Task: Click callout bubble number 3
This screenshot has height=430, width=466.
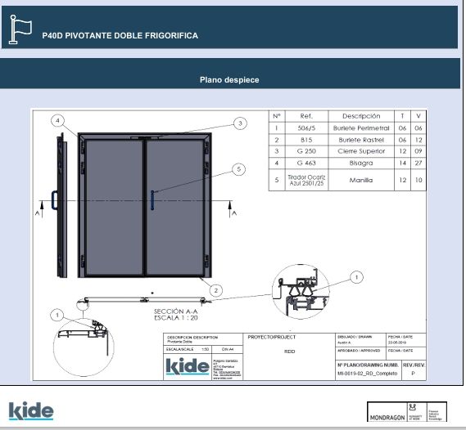Action: pos(240,123)
